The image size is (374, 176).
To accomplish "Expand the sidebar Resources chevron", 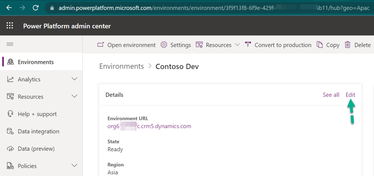I will pyautogui.click(x=74, y=96).
